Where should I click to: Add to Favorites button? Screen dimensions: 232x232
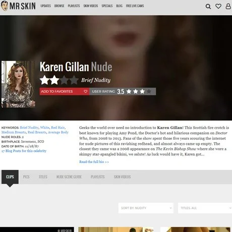[x=65, y=91]
